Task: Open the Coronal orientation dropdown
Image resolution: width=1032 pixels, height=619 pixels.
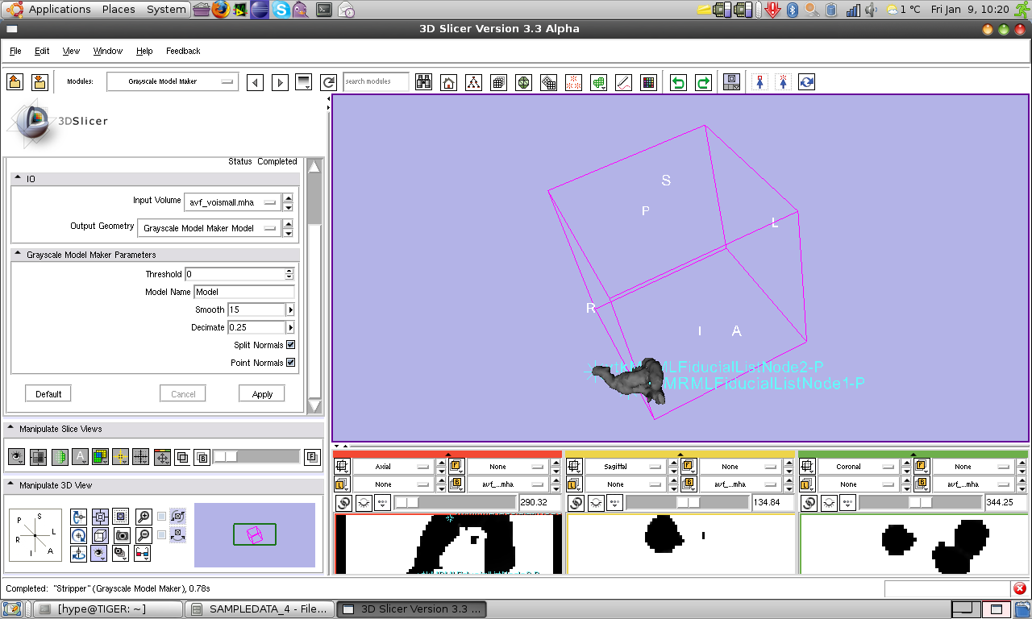Action: click(859, 467)
